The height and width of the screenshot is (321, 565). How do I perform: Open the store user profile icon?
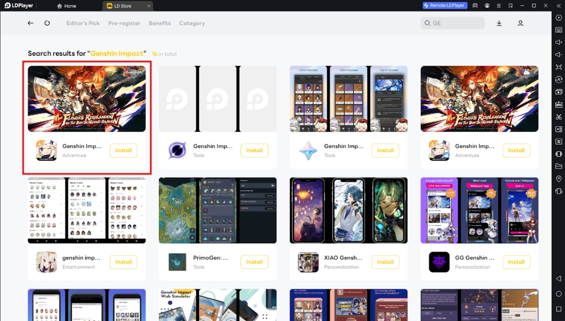point(520,23)
